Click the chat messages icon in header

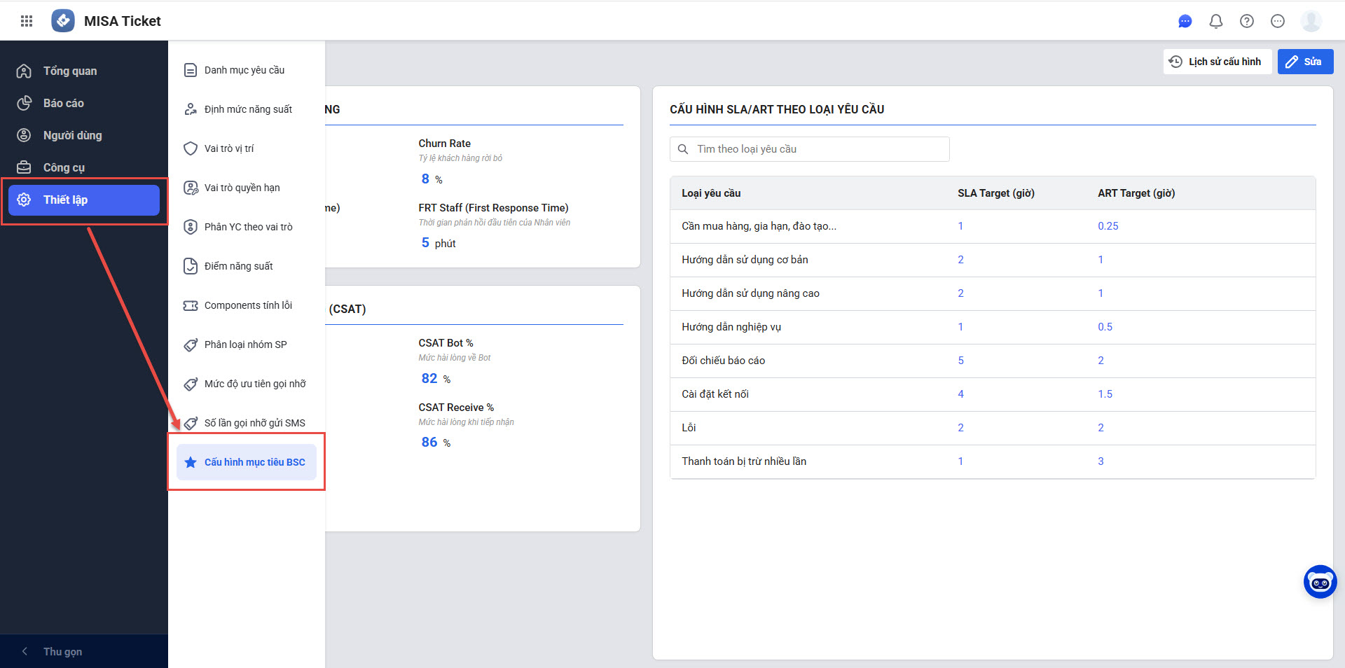click(x=1185, y=21)
